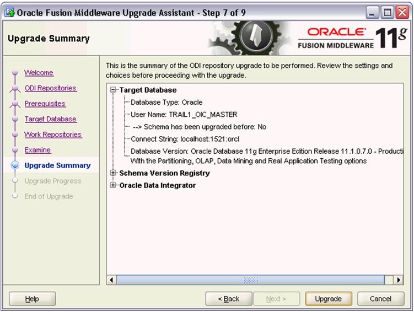Cancel the upgrade wizard
Image resolution: width=414 pixels, height=312 pixels.
381,299
